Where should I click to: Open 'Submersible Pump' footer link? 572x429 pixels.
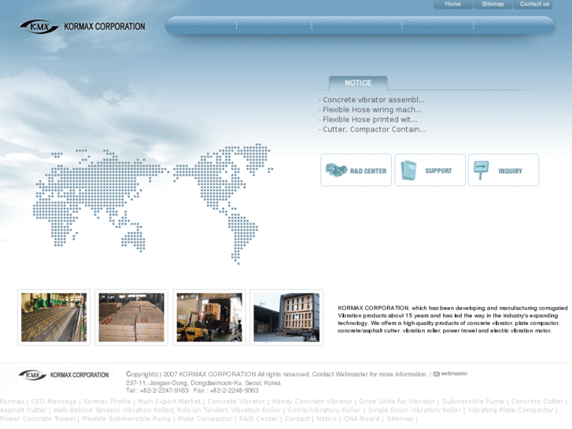click(x=473, y=401)
